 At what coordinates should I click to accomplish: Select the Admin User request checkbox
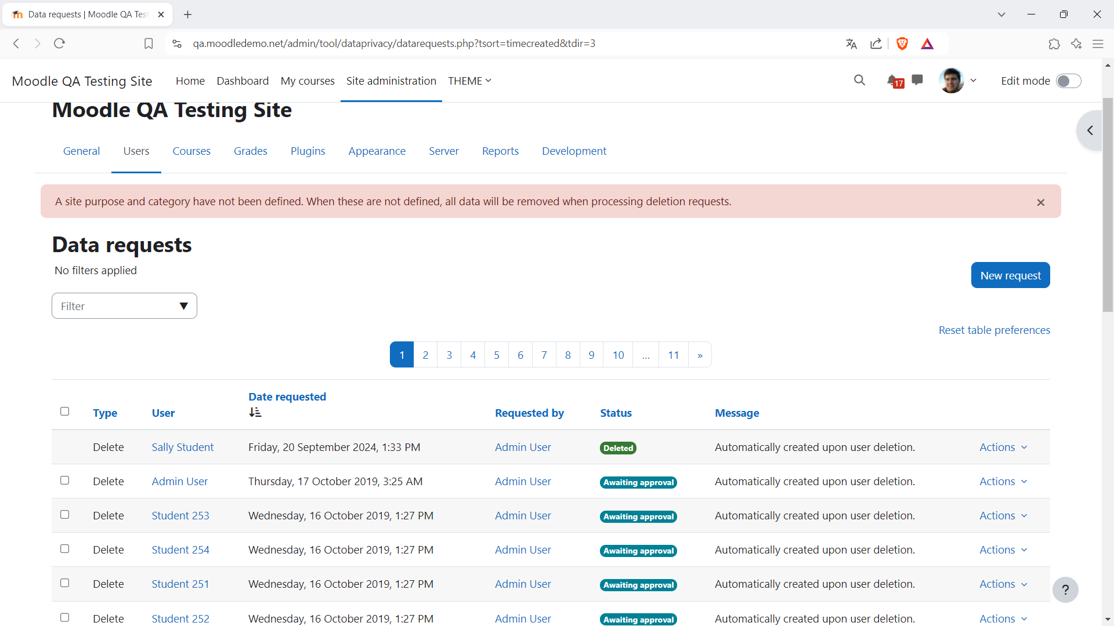pos(65,481)
